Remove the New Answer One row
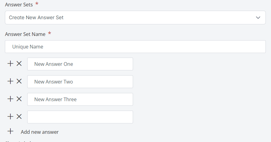 pos(19,64)
